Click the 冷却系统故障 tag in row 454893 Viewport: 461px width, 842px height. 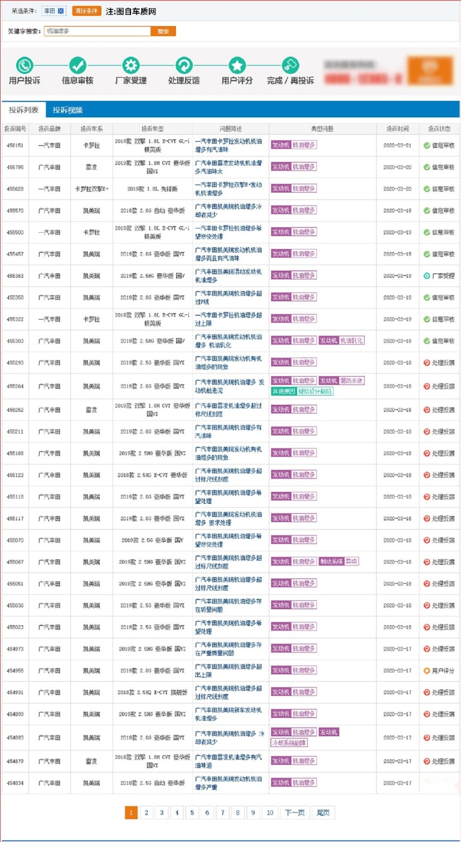(x=289, y=743)
